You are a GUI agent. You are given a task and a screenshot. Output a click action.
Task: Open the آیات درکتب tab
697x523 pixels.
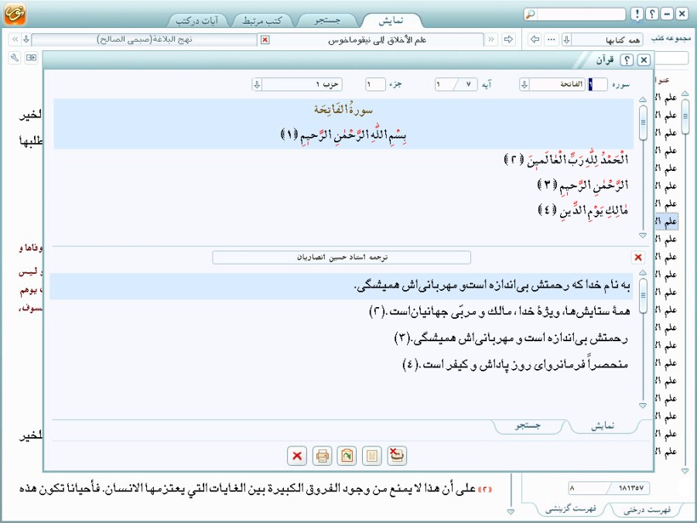click(197, 21)
